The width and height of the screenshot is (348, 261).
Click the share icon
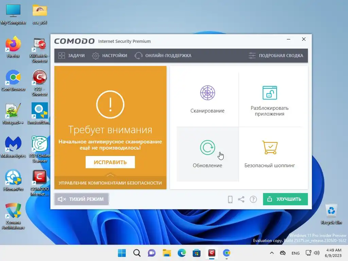pyautogui.click(x=241, y=199)
